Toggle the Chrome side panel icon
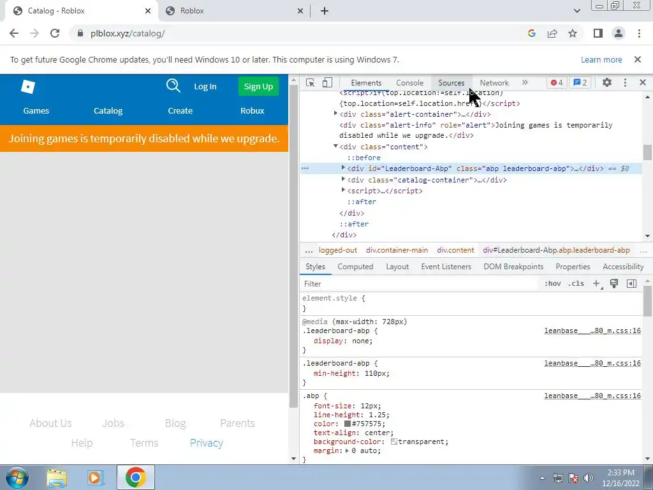The width and height of the screenshot is (653, 490). tap(598, 33)
